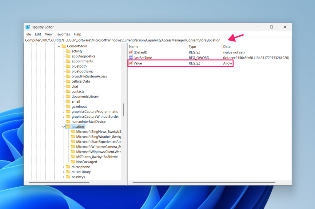Click the tree pane horizontal scrollbar
Screen dimensions: 315x209
pos(59,183)
